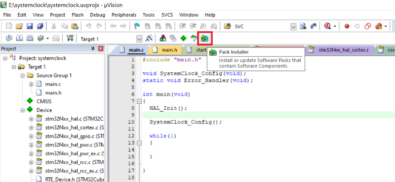Click the Download to flash LOAD icon

[x=70, y=38]
